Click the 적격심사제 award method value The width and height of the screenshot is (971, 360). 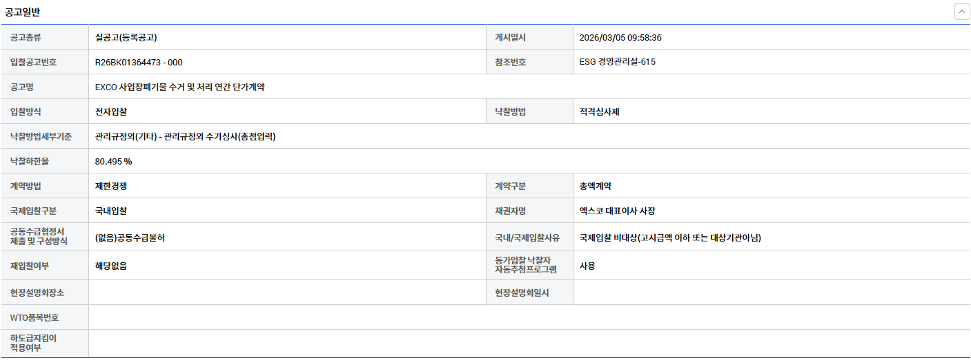point(600,112)
